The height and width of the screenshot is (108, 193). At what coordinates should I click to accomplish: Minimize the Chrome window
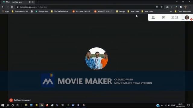pyautogui.click(x=177, y=2)
